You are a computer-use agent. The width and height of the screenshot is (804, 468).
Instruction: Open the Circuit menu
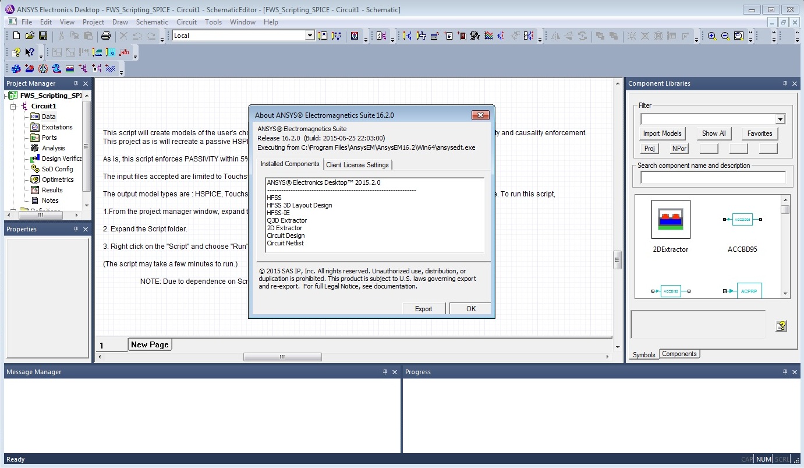click(x=186, y=22)
